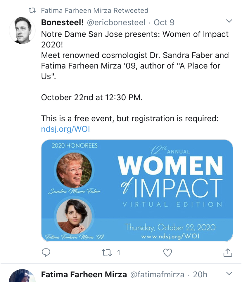Tap the reply speech bubble icon
242x282 pixels.
point(46,252)
